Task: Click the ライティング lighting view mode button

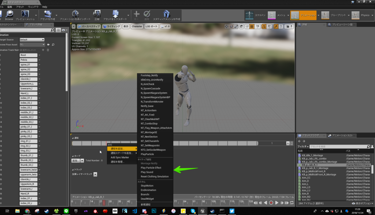Action: [112, 26]
